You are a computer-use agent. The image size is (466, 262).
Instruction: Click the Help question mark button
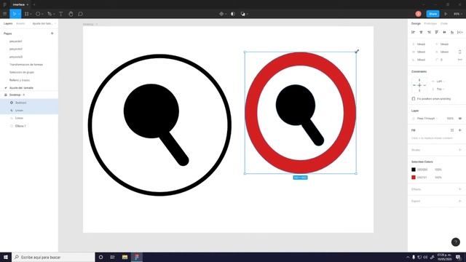pyautogui.click(x=455, y=242)
